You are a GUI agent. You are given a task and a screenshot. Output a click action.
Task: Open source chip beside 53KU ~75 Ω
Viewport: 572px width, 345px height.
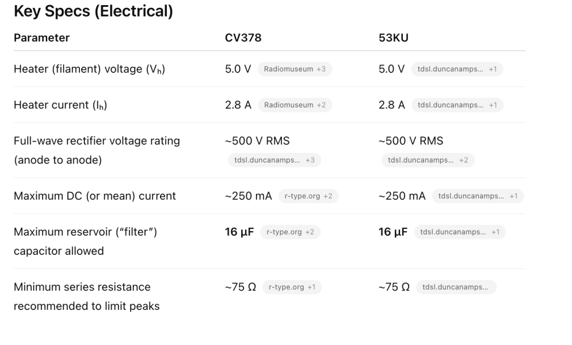tap(456, 287)
